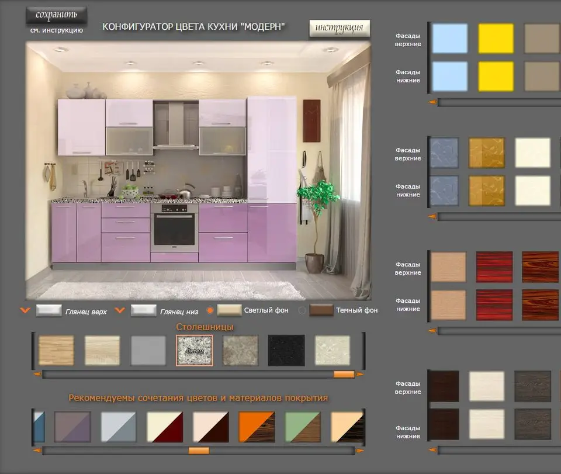Select red striped wood upper facade
561x474 pixels.
point(494,267)
